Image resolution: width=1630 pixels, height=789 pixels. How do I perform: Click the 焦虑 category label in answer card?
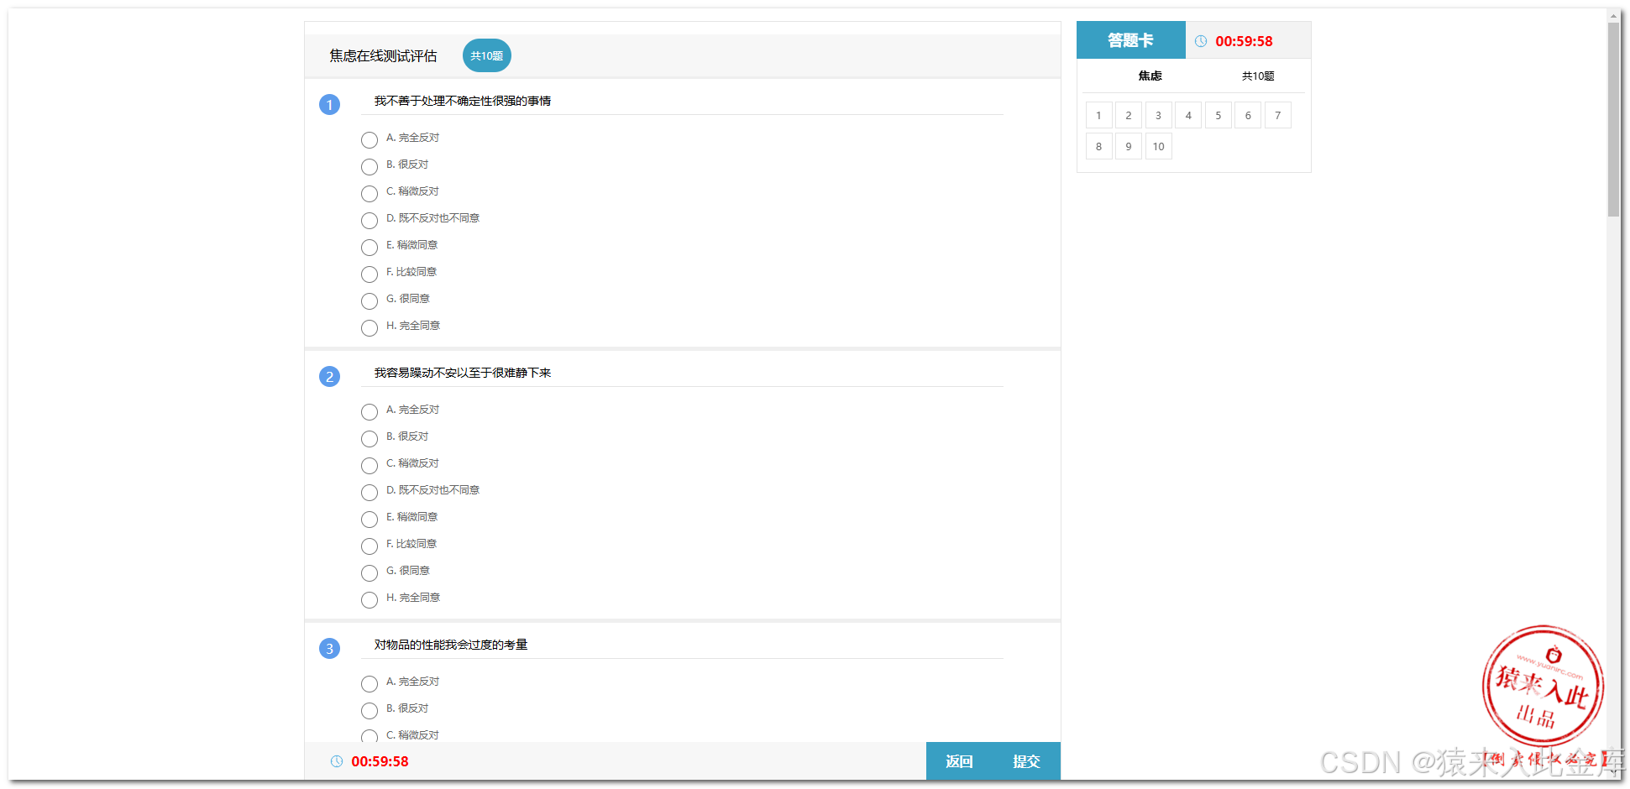point(1150,76)
